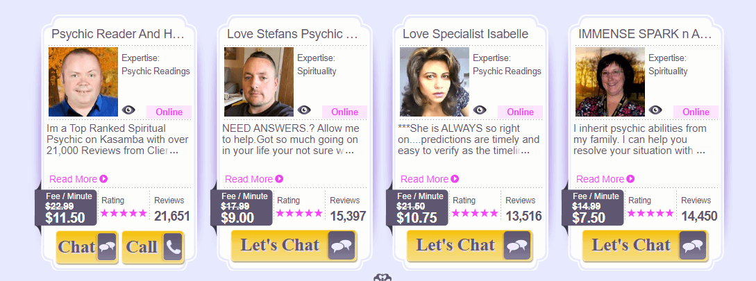
Task: Click Let's Chat for Love Specialist Isabelle
Action: click(x=469, y=246)
